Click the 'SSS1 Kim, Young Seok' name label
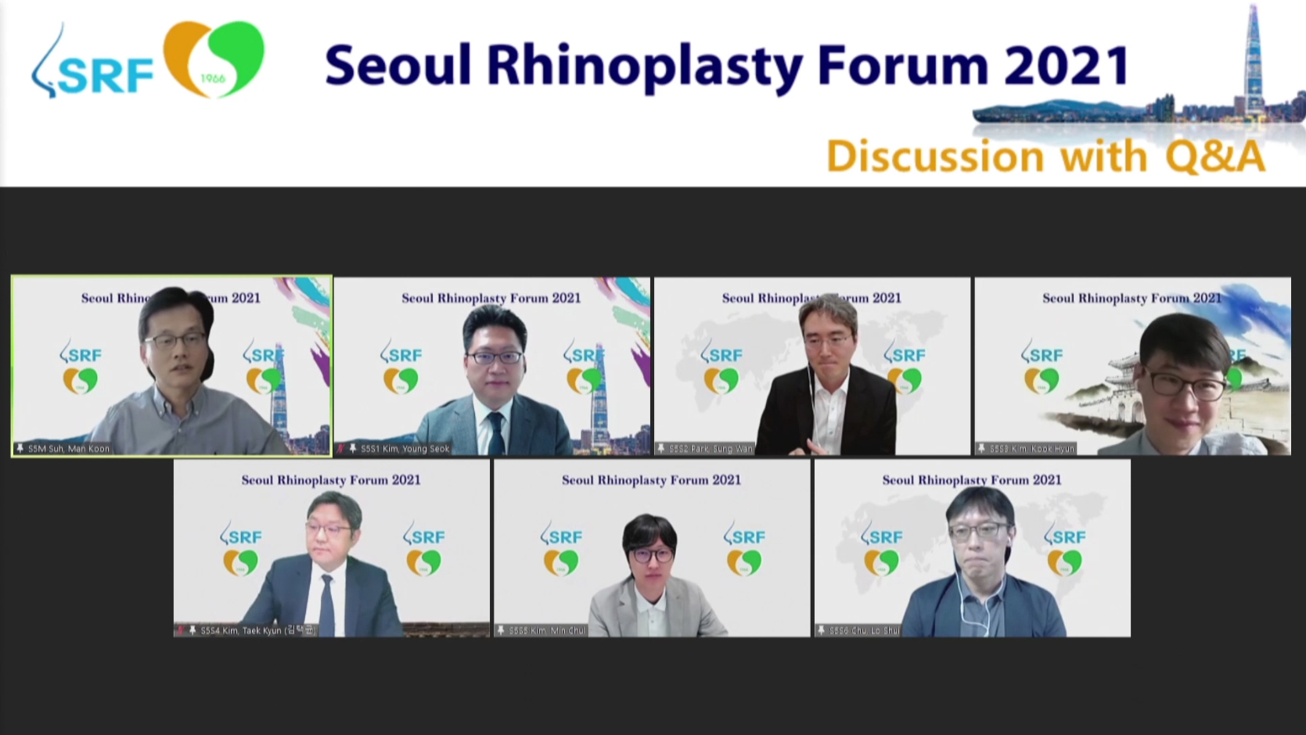Screen dimensions: 1306x735 pos(405,449)
